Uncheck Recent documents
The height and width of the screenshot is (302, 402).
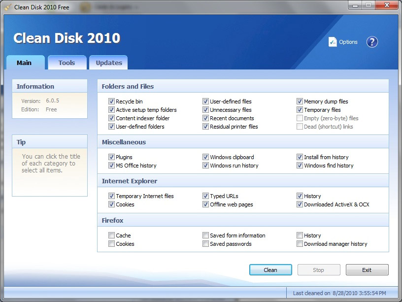click(205, 118)
